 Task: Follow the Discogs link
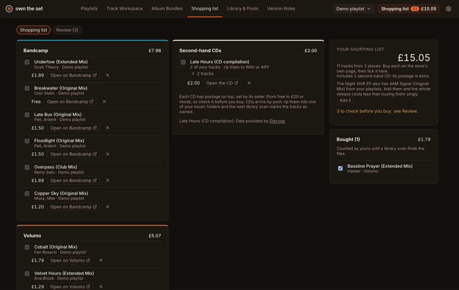point(277,121)
